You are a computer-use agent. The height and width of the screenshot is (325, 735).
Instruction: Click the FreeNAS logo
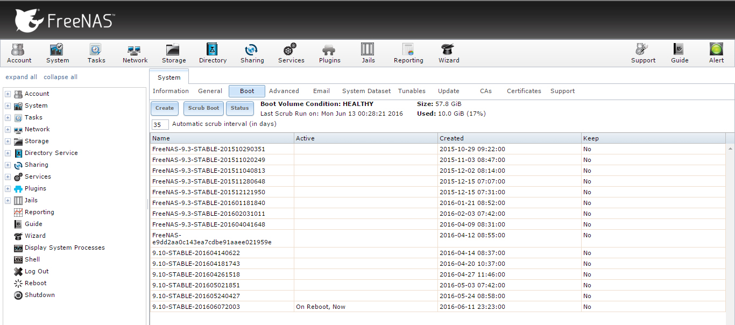pos(64,20)
